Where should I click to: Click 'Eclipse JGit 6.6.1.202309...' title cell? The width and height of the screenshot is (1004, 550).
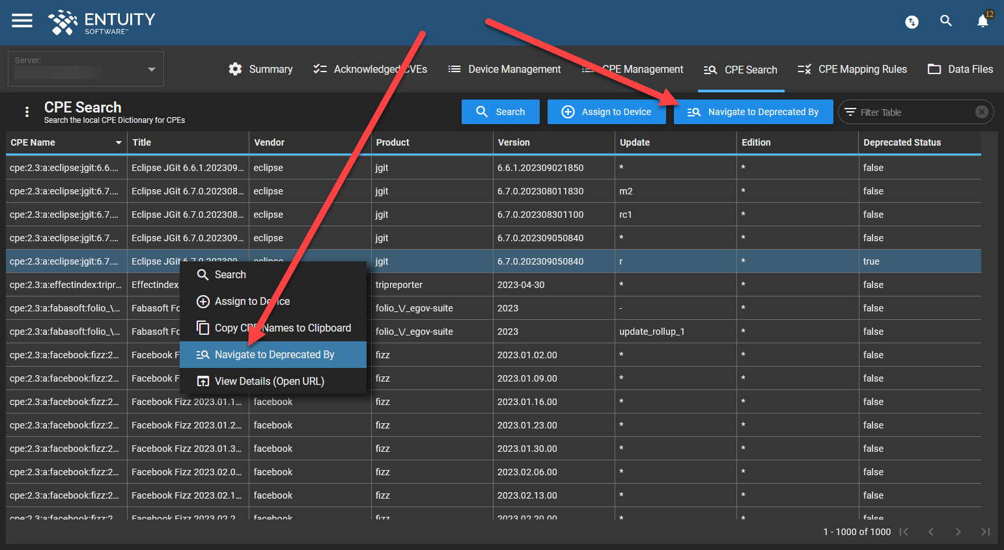coord(188,168)
